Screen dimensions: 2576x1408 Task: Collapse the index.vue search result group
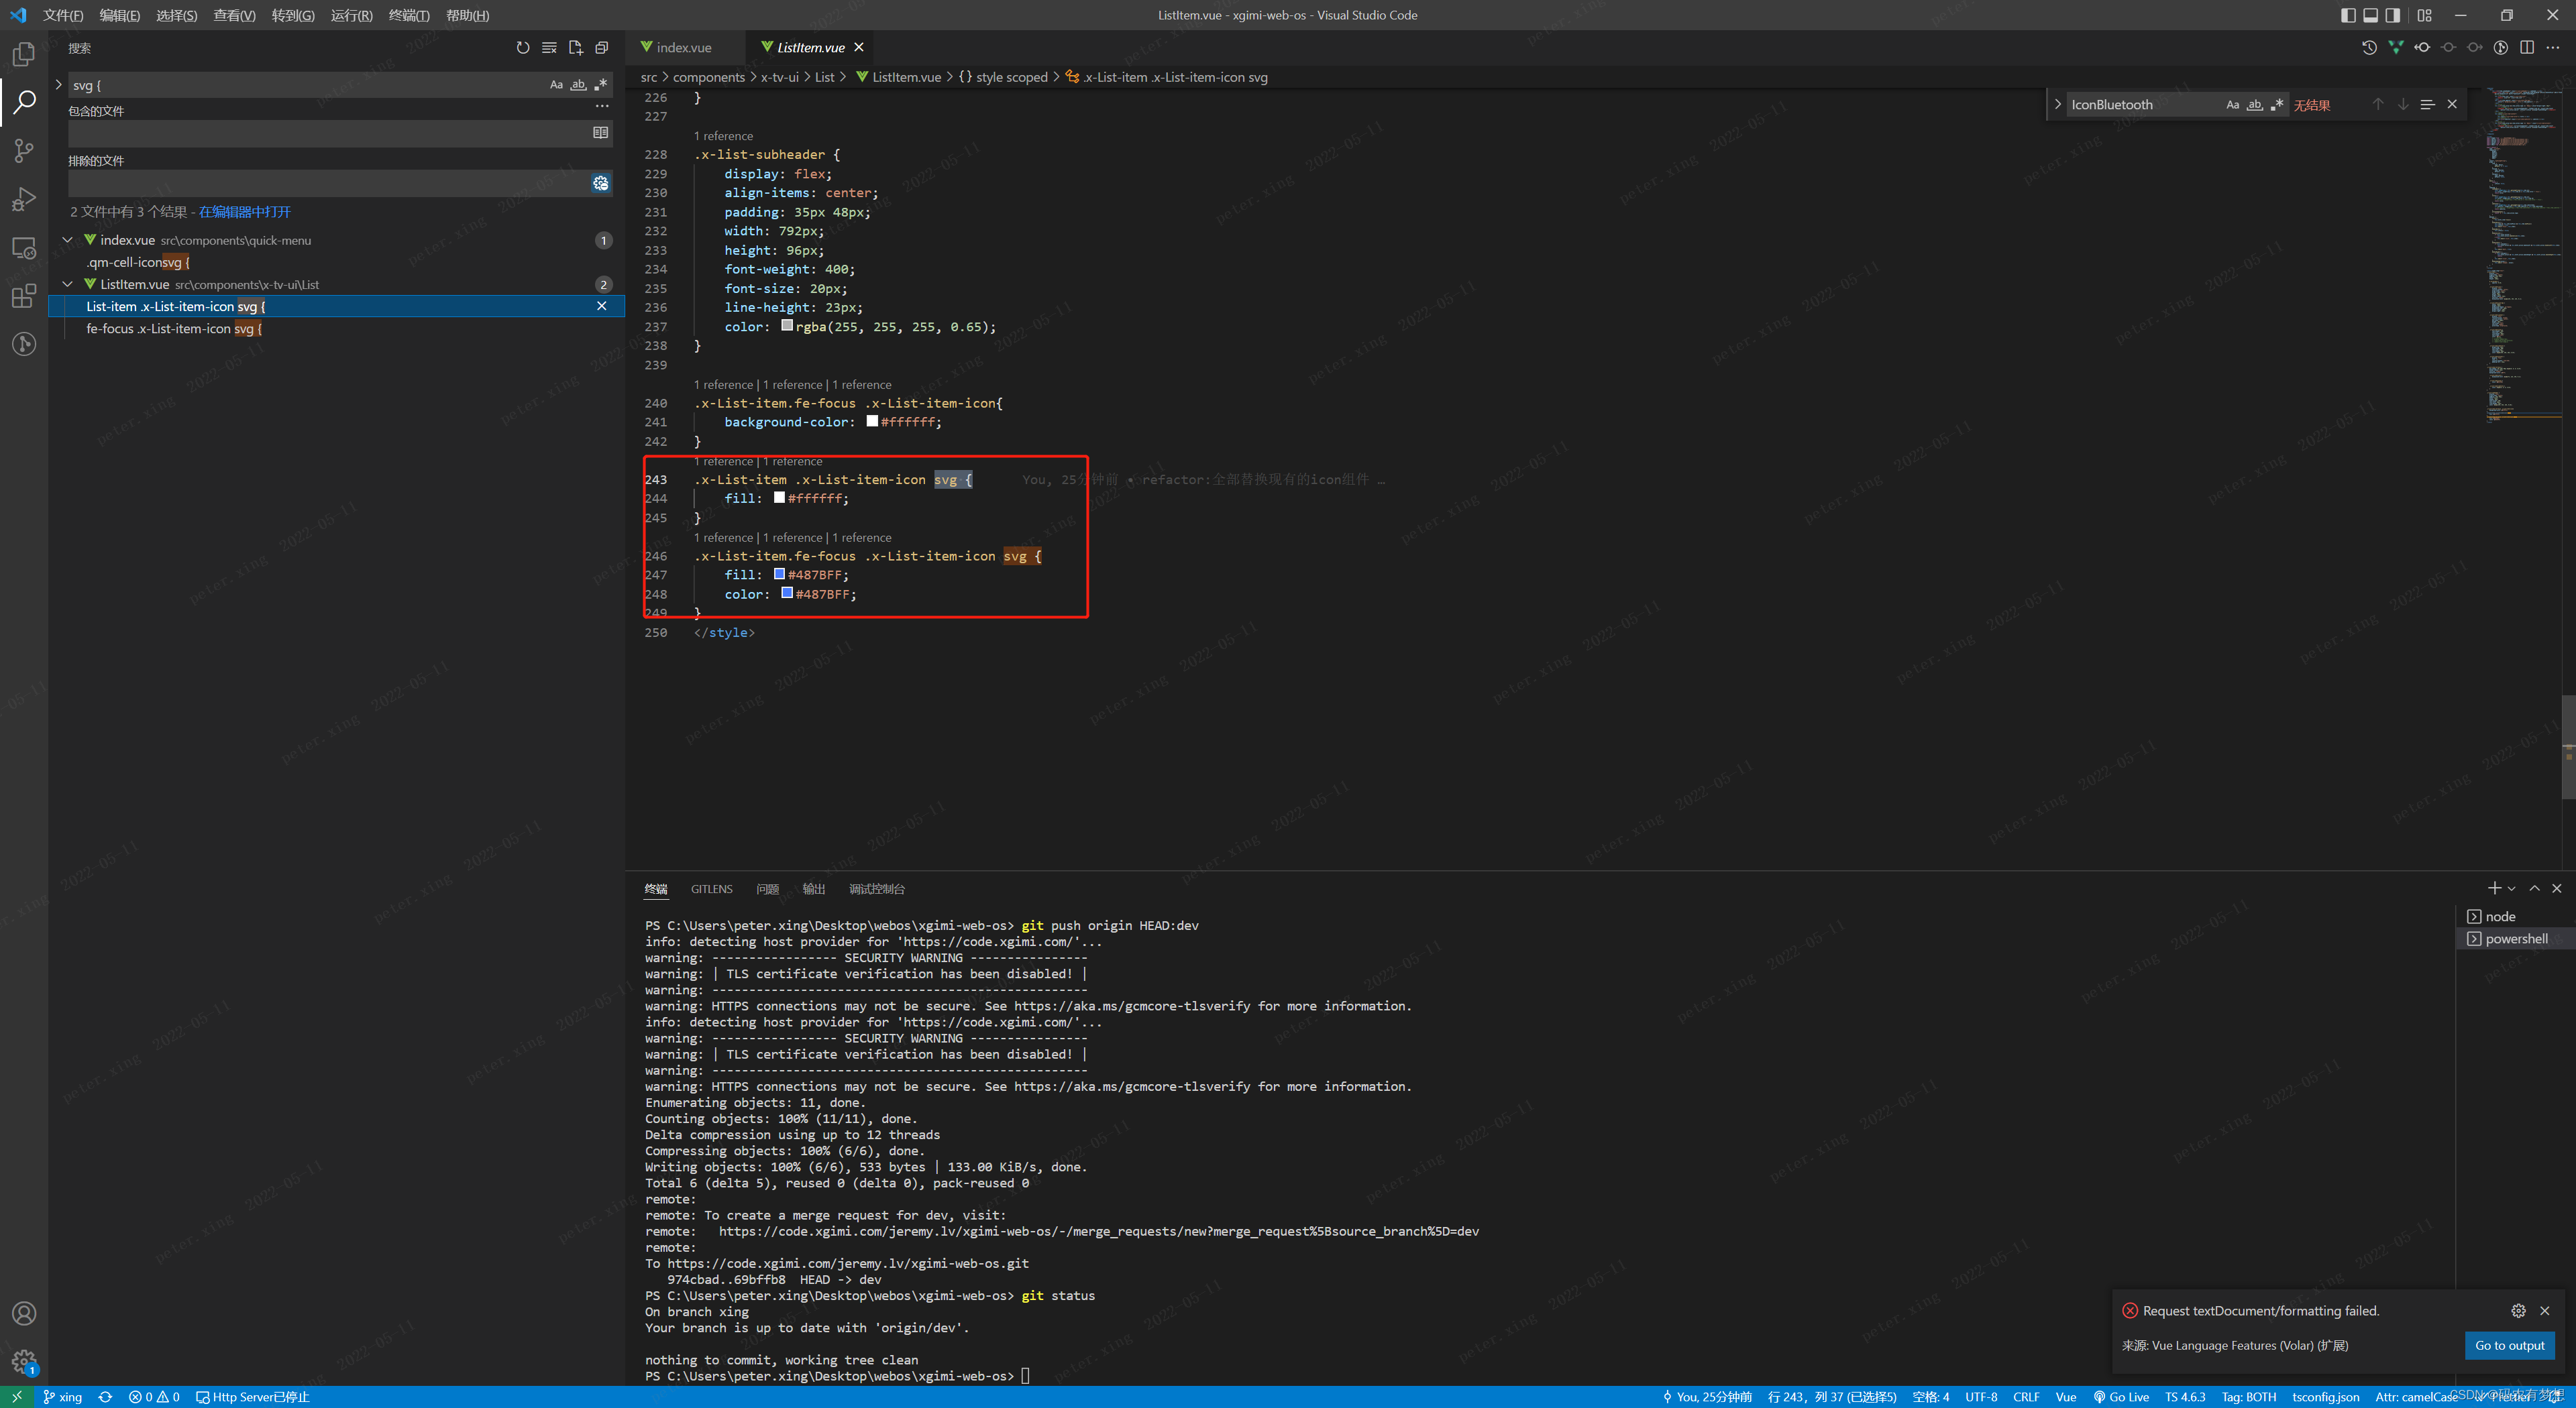click(68, 240)
